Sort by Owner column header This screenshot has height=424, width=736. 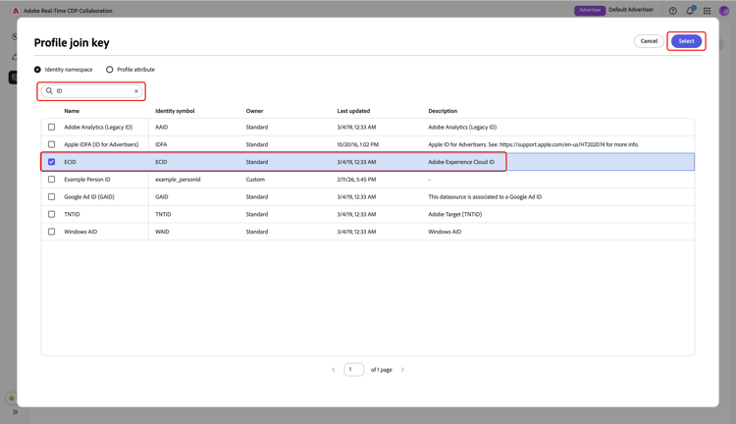coord(254,111)
